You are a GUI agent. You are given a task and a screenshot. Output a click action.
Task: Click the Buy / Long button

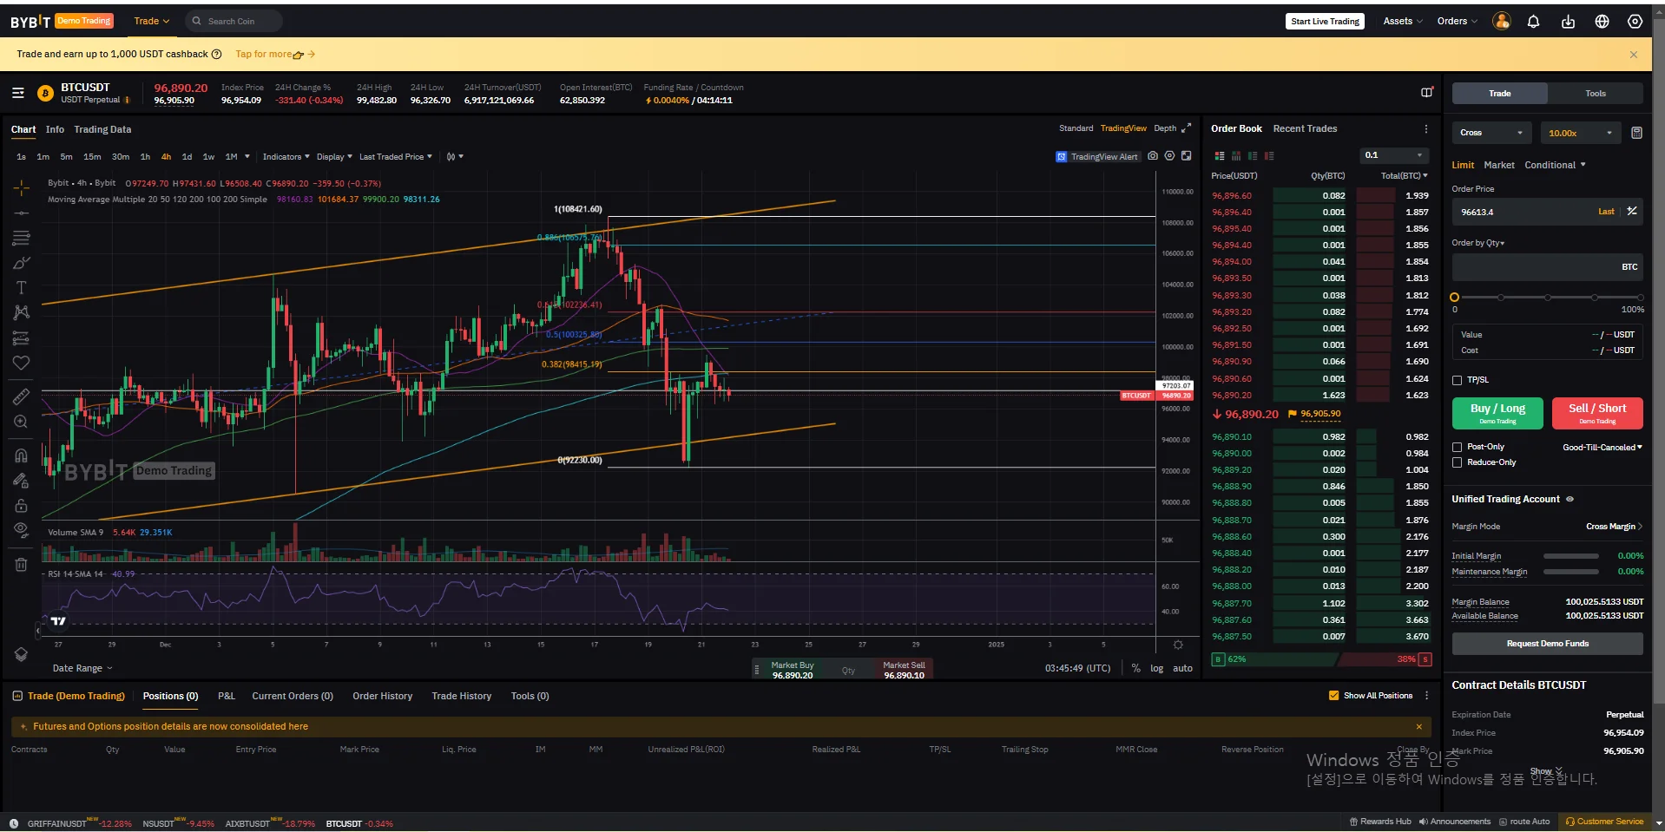1497,413
